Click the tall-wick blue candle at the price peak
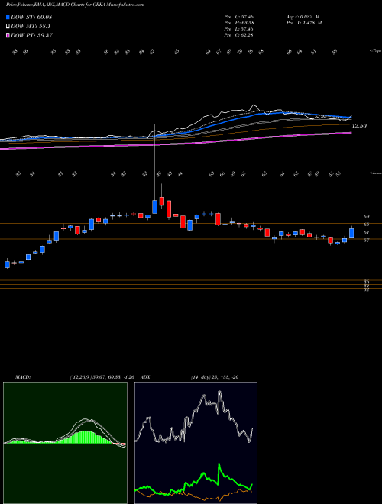The height and width of the screenshot is (504, 382). click(x=154, y=207)
